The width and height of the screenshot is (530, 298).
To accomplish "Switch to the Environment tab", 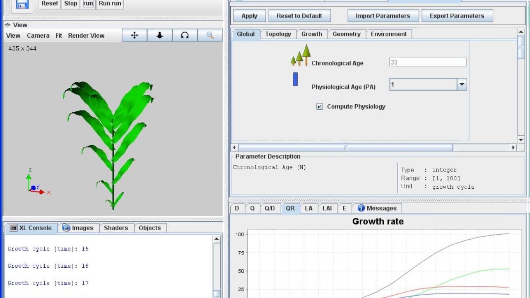I will point(389,34).
